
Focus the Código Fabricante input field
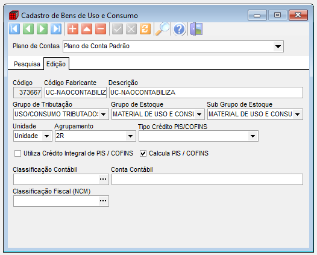(x=75, y=93)
